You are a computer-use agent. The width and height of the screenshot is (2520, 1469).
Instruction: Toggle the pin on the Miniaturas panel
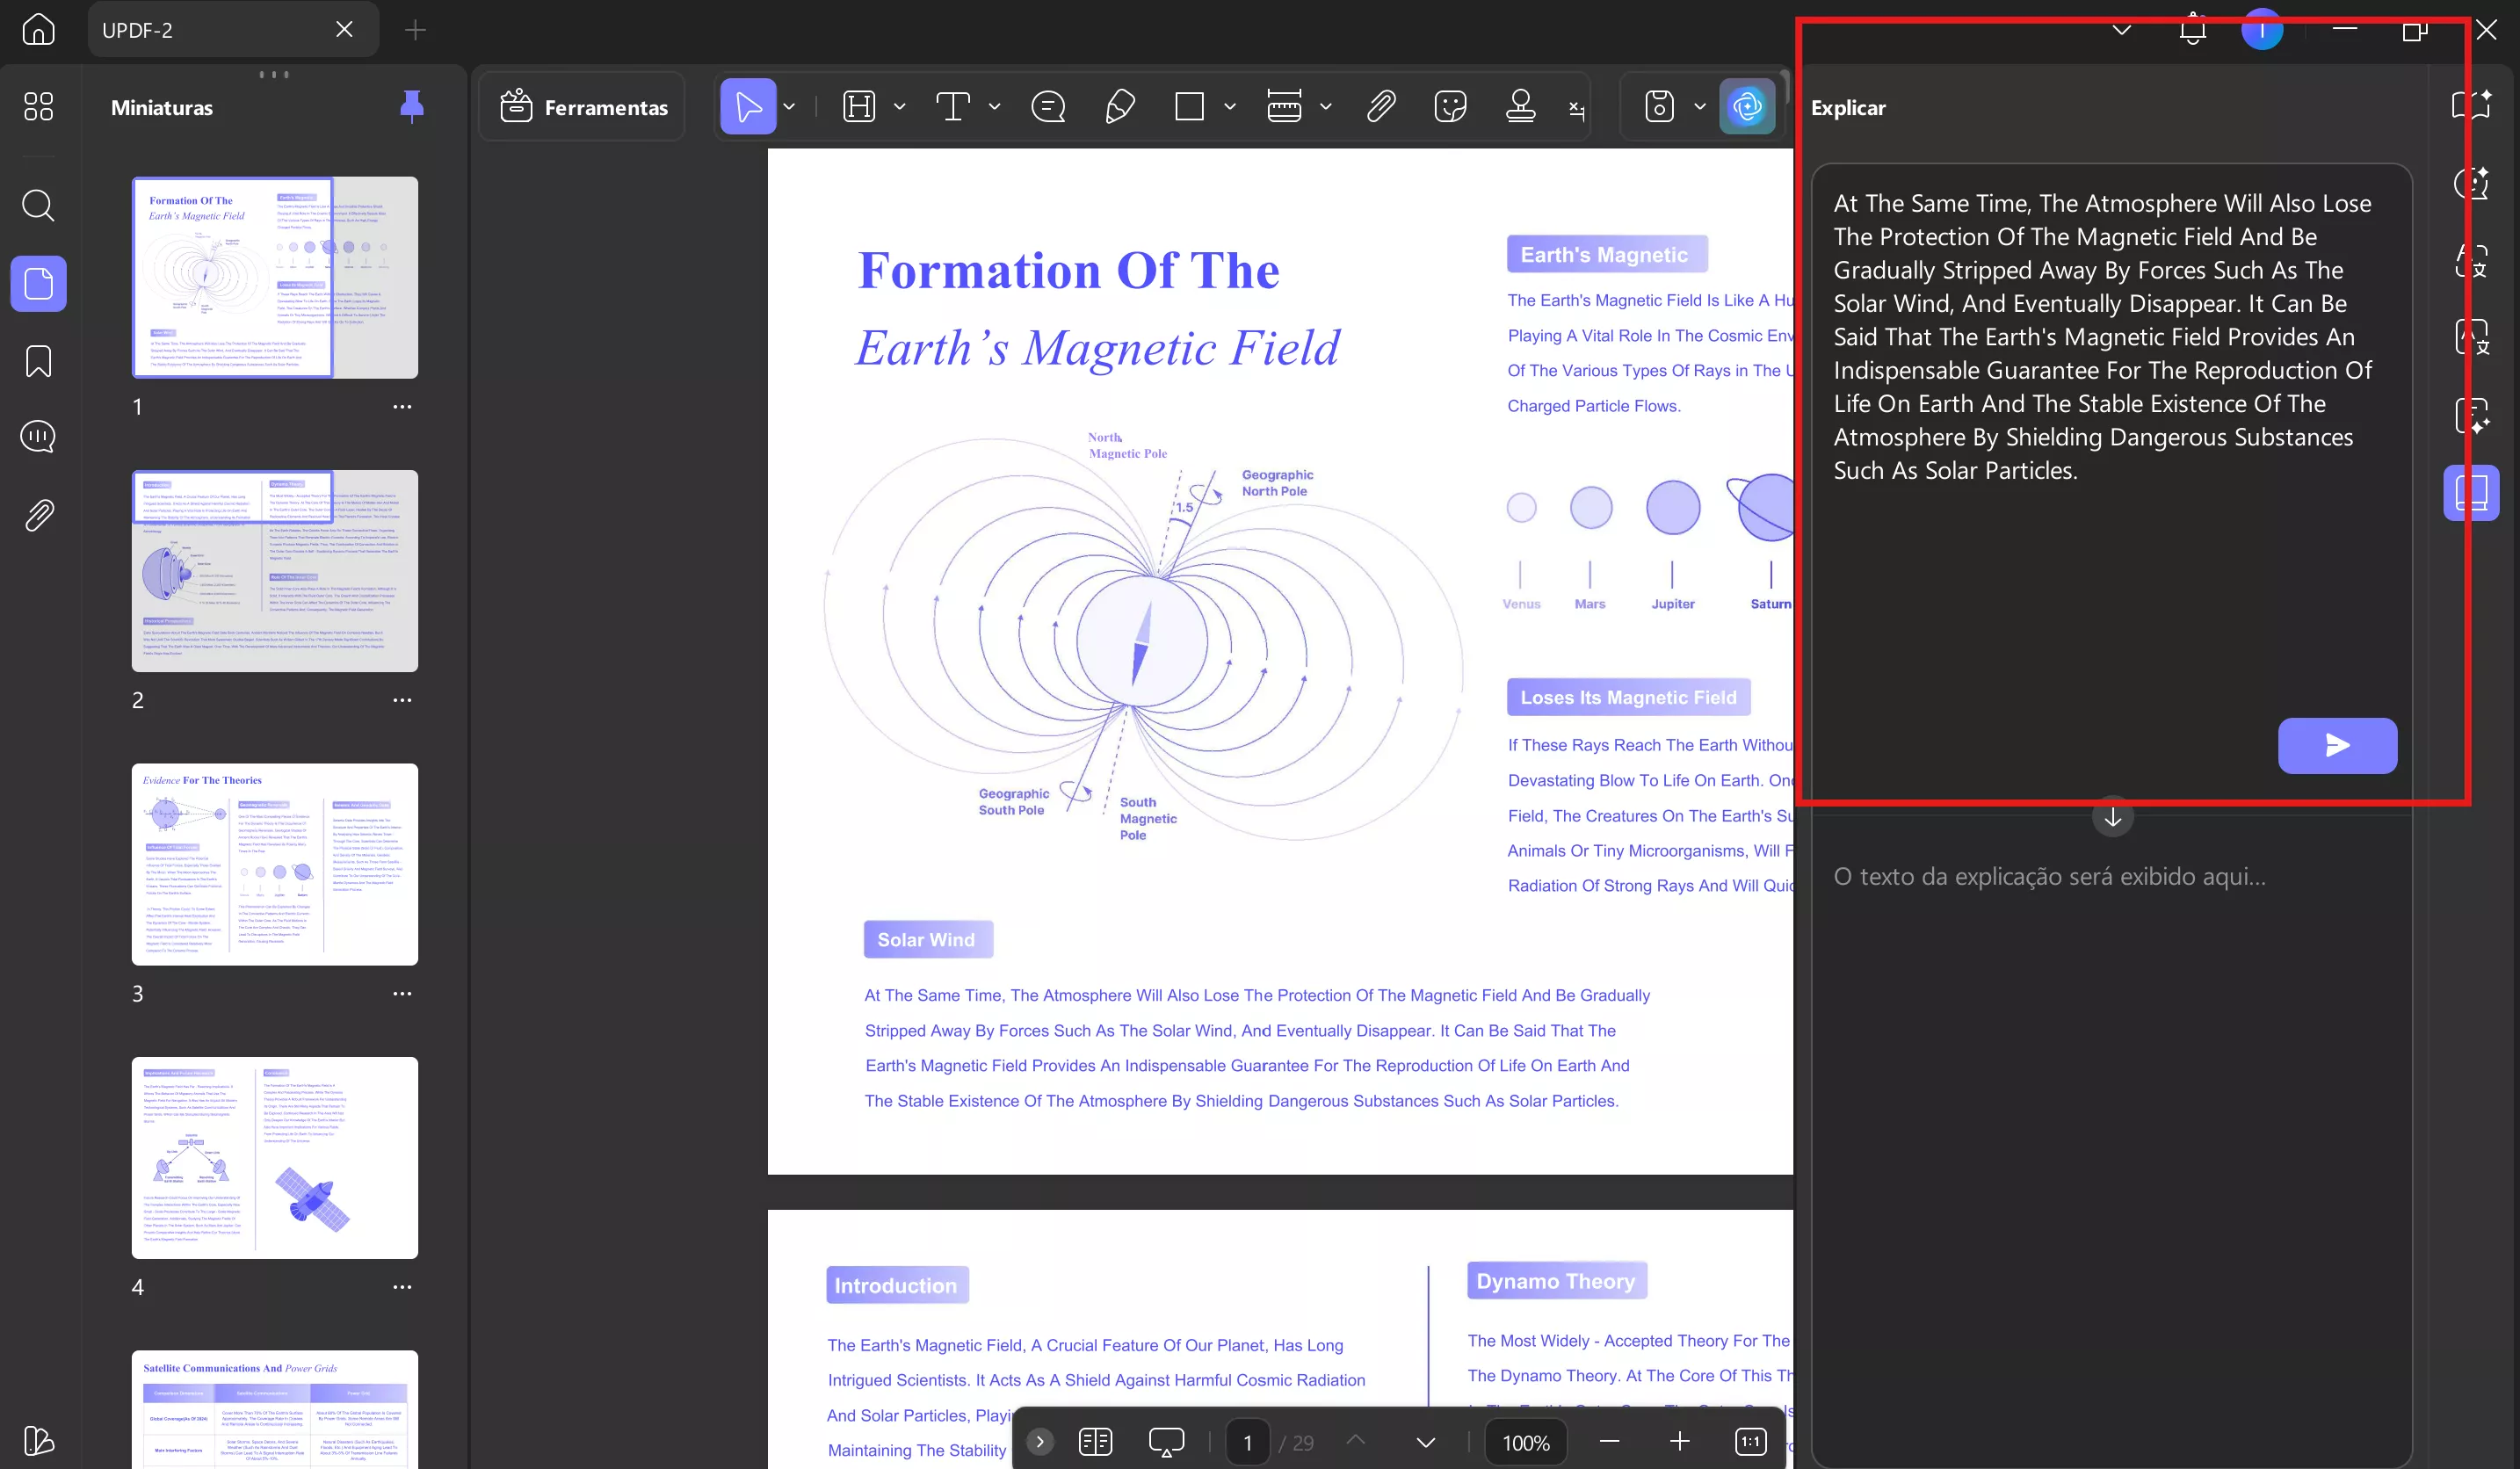pyautogui.click(x=411, y=106)
